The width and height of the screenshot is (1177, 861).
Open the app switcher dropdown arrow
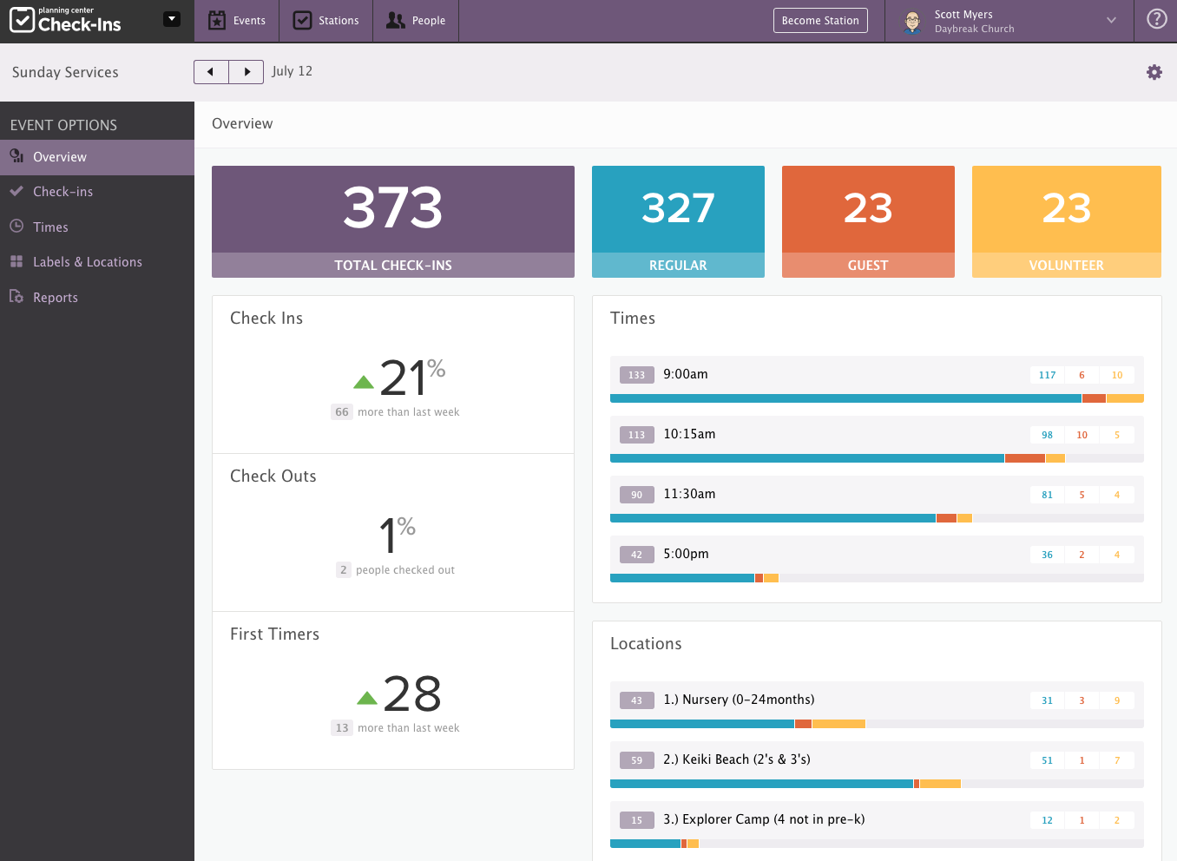click(172, 19)
